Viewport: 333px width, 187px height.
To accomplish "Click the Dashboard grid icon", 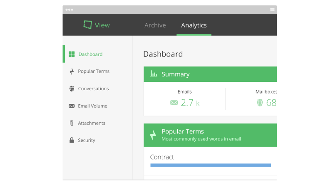I will coord(72,54).
